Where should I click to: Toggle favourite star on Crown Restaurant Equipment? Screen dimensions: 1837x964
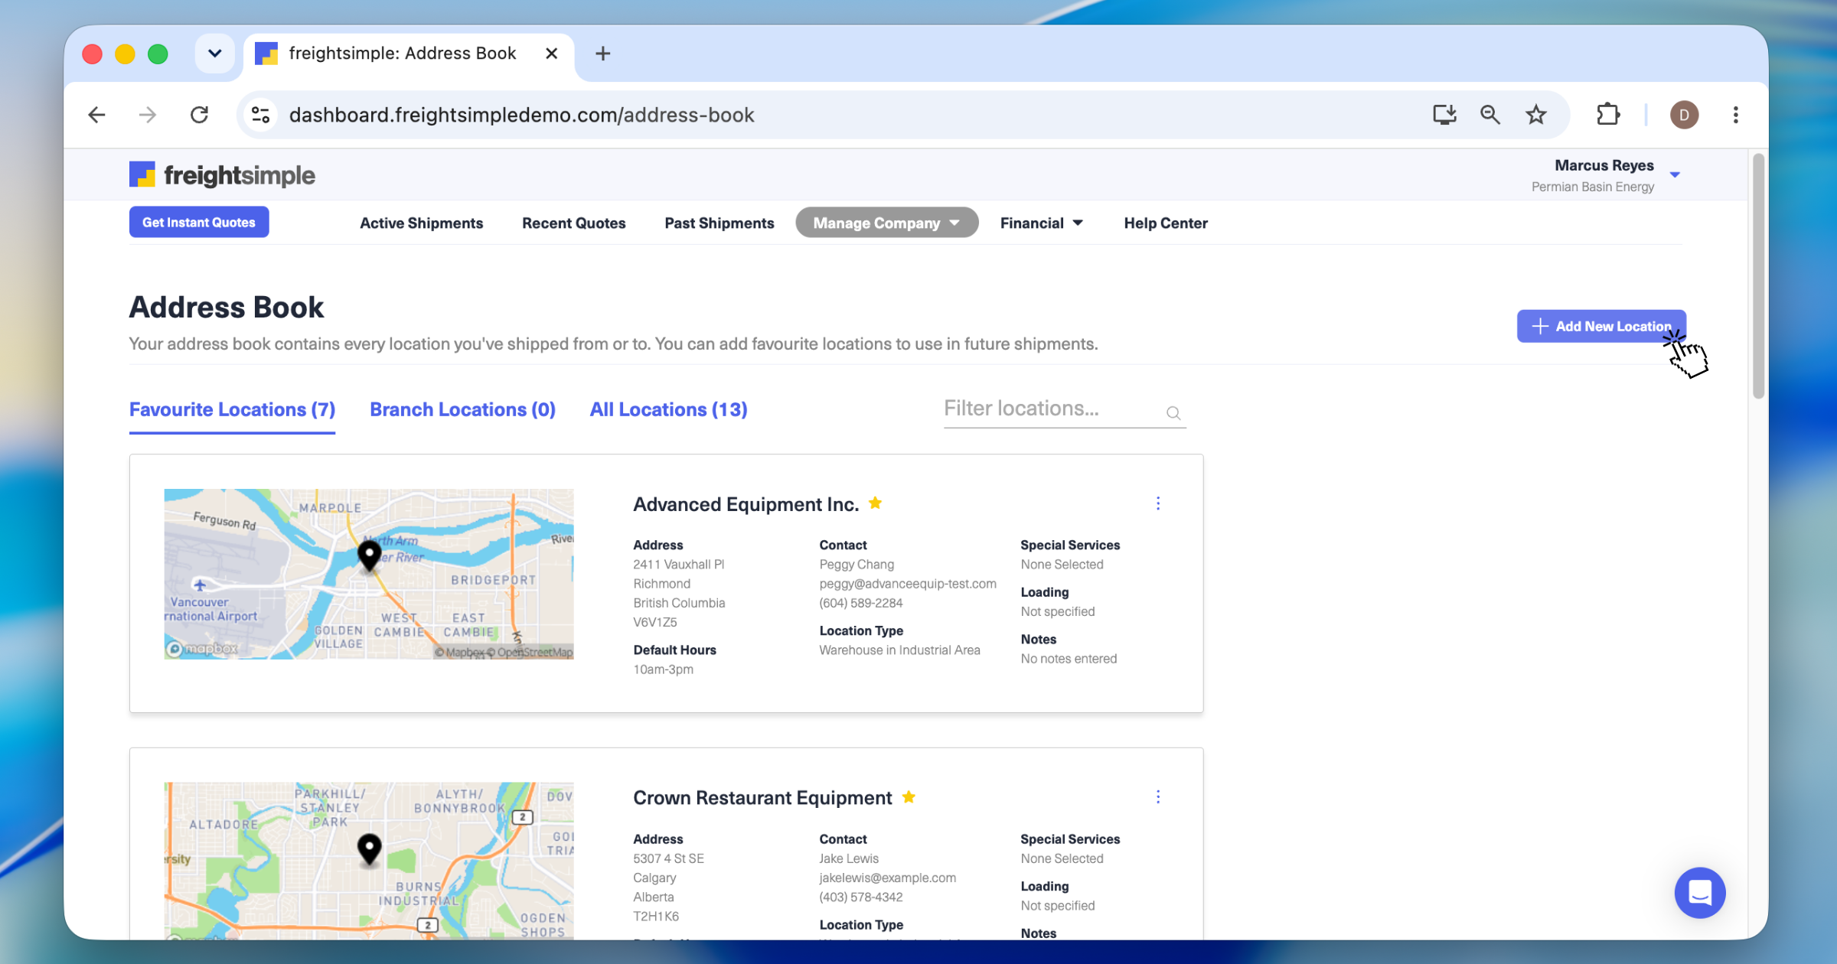(909, 797)
